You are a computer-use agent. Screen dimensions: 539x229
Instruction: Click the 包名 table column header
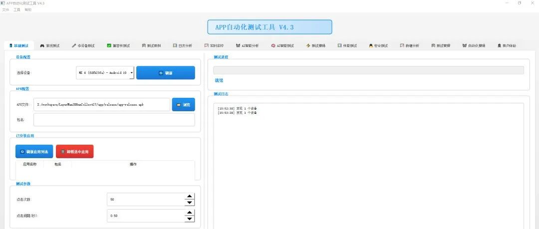tap(58, 164)
